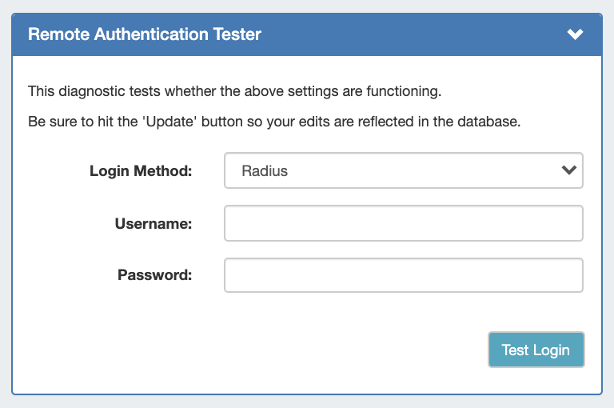Click the blue panel header bar
The width and height of the screenshot is (614, 408).
coord(400,34)
